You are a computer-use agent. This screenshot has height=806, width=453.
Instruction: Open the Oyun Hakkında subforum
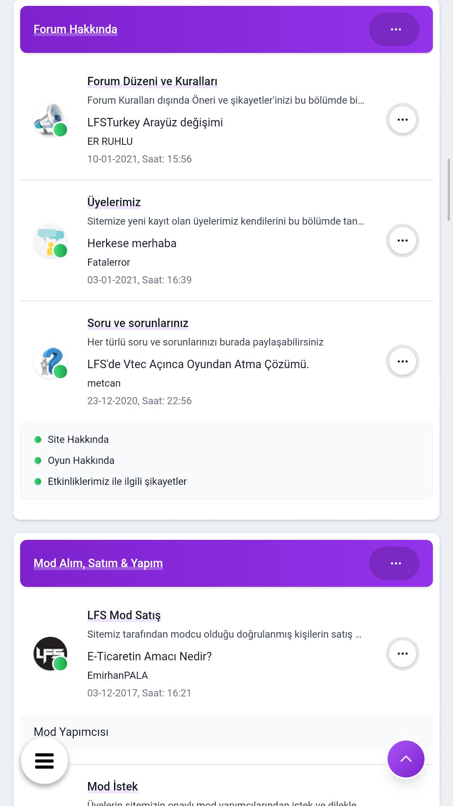(81, 461)
